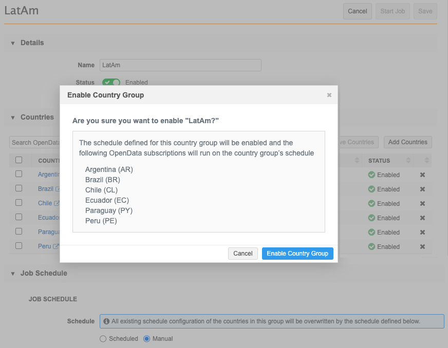This screenshot has width=448, height=348.
Task: Remove Ecuador row using X icon
Action: [x=422, y=218]
